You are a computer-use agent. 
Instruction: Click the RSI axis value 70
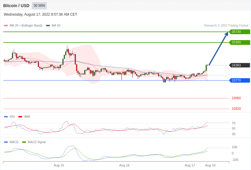[234, 123]
